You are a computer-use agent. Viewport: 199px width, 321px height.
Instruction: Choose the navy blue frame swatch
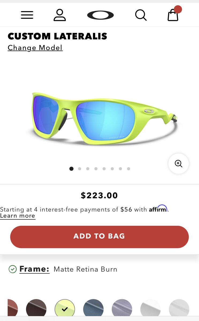click(x=93, y=309)
